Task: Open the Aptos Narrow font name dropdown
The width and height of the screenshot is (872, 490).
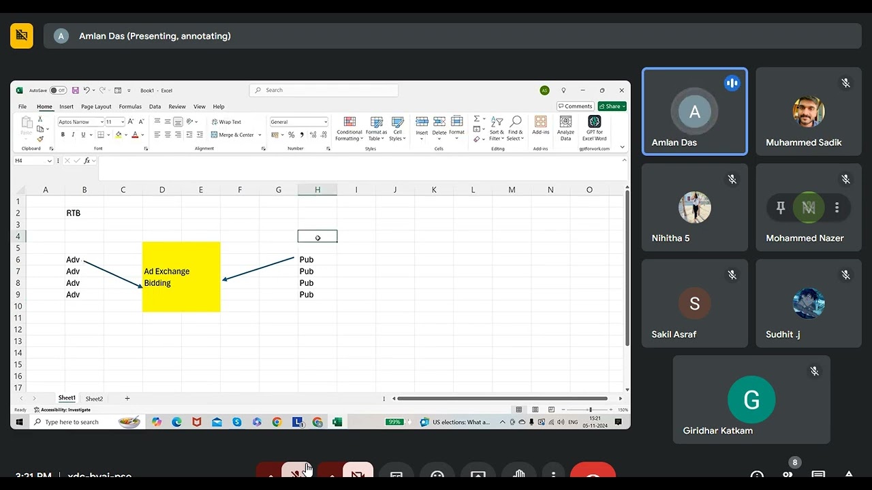Action: tap(102, 122)
